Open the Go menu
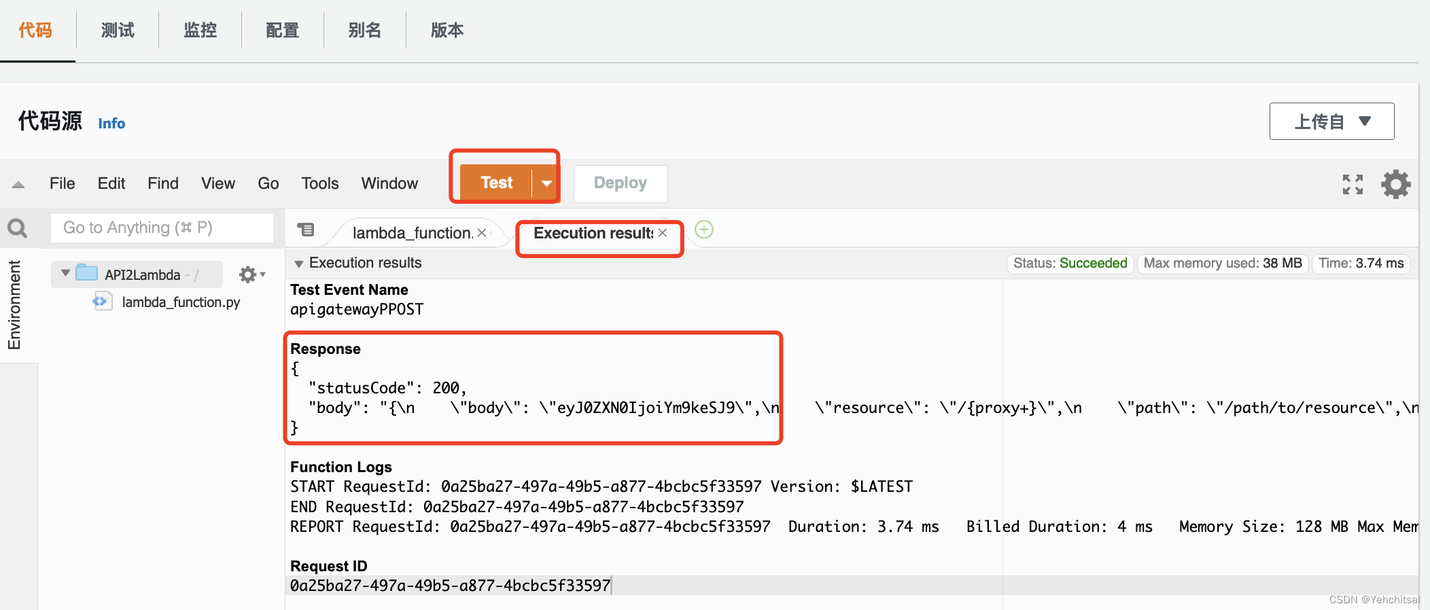 [268, 183]
